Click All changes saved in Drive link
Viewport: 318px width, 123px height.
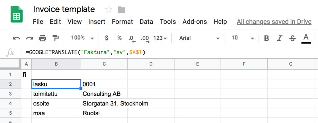274,22
